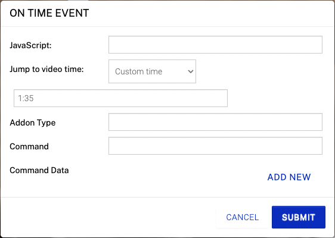The width and height of the screenshot is (335, 238).
Task: Open the Jump to video time dropdown
Action: coord(152,71)
